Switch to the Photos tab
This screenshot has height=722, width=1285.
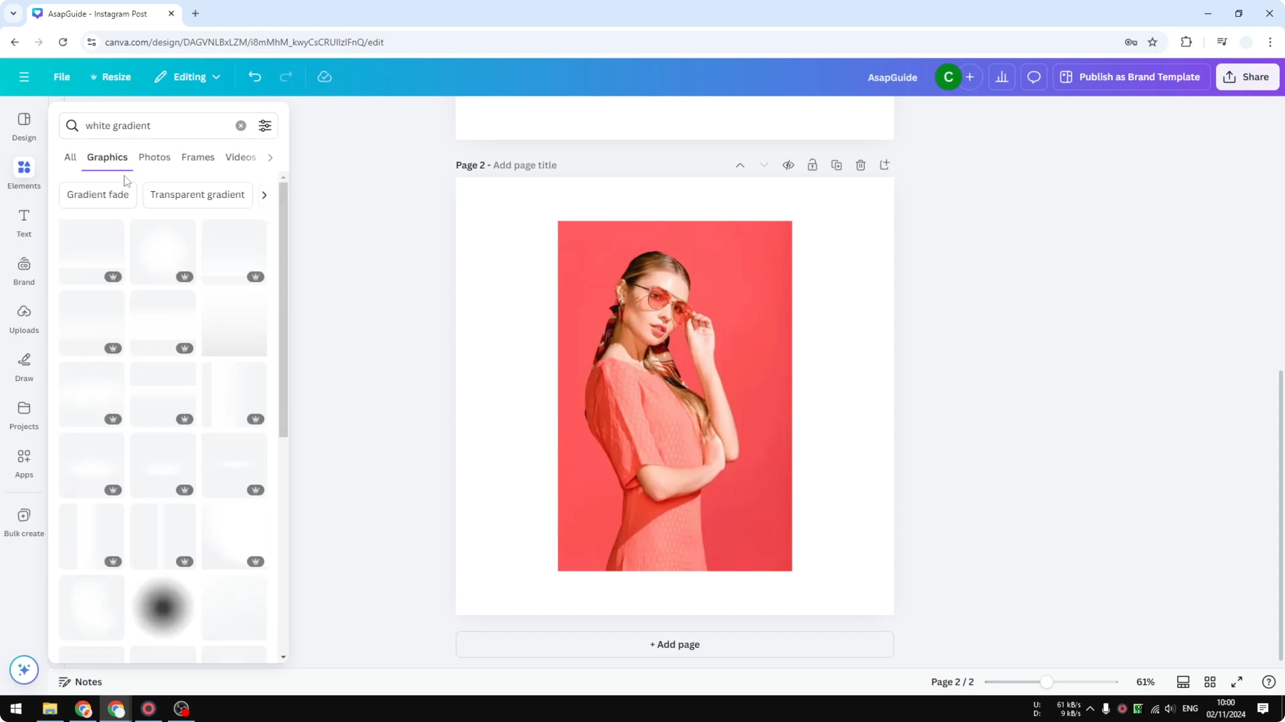pyautogui.click(x=154, y=157)
